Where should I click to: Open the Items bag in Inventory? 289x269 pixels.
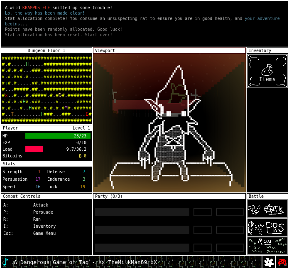267,71
